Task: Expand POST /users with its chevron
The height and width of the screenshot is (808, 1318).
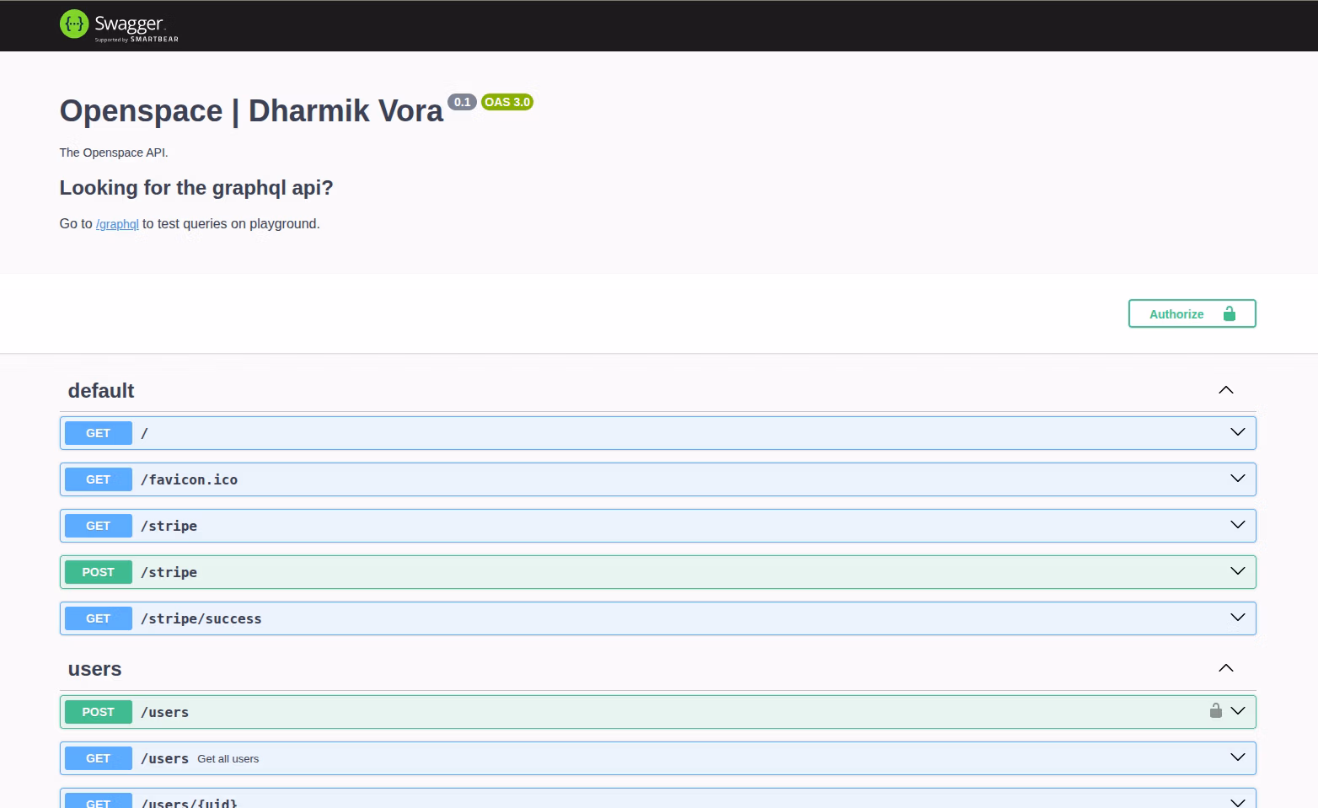Action: point(1237,711)
